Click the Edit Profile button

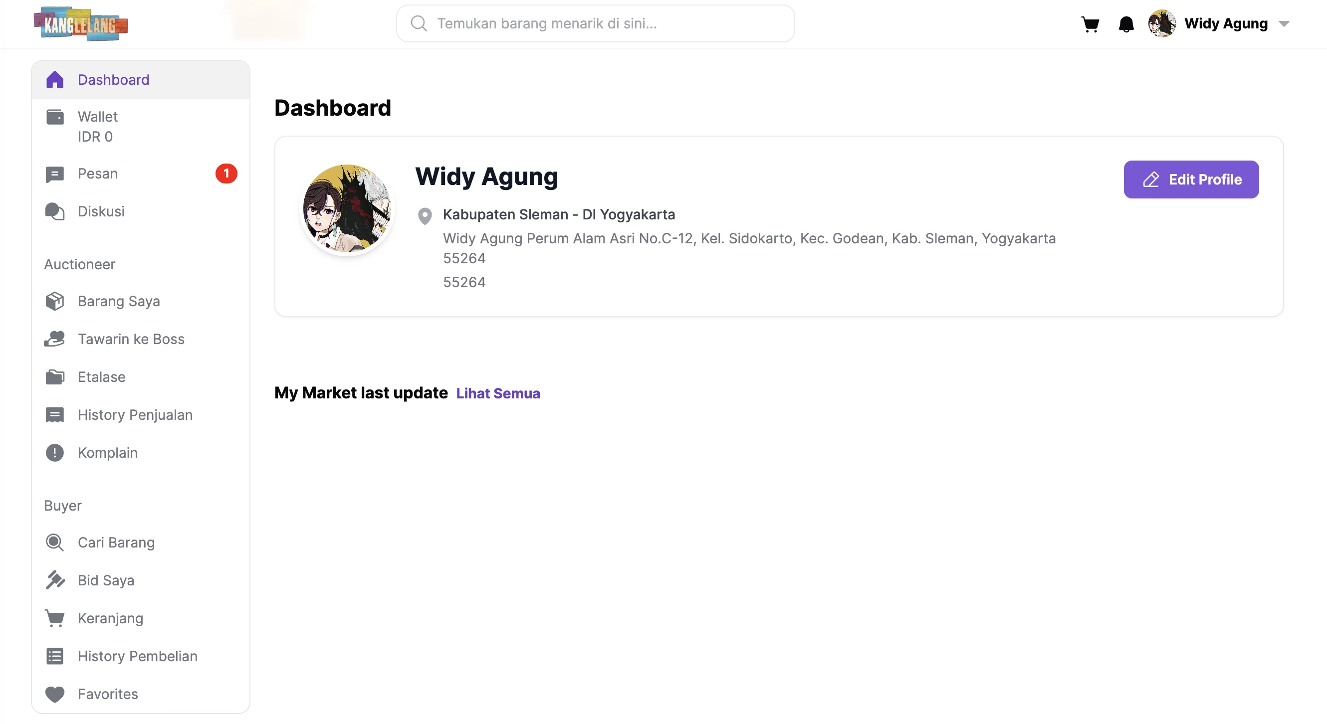coord(1191,180)
